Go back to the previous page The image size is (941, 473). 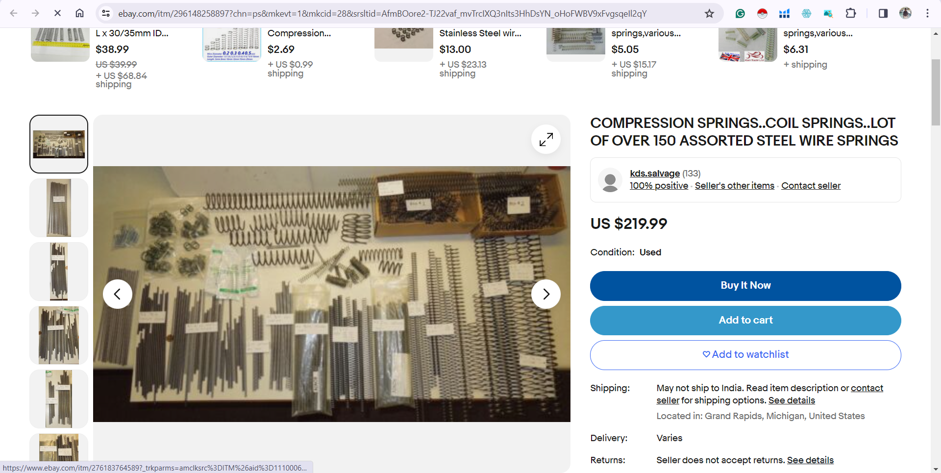click(x=14, y=13)
